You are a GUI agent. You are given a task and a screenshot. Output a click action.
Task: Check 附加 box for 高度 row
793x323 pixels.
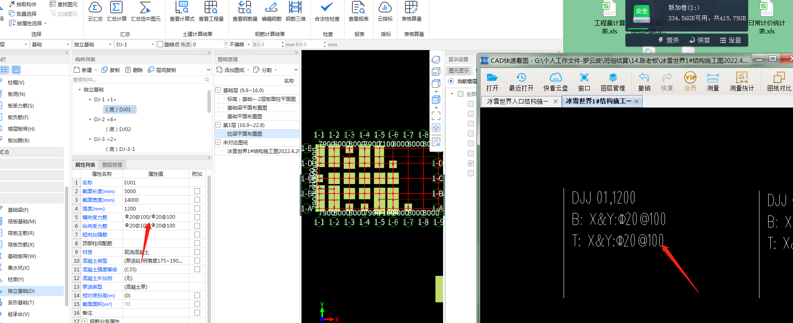click(x=197, y=208)
